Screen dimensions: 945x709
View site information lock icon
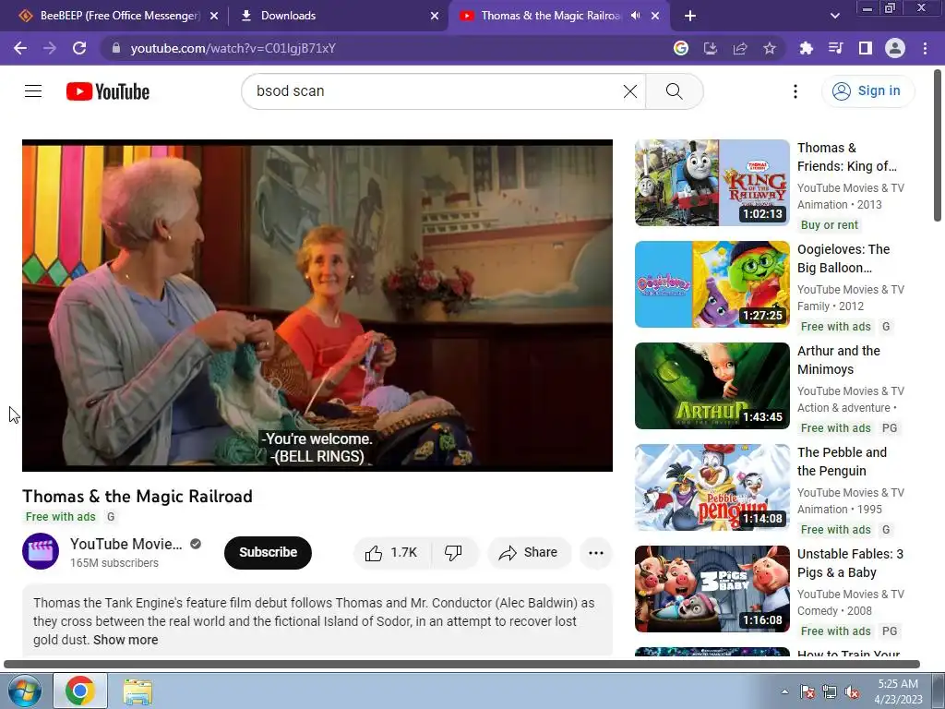coord(116,48)
